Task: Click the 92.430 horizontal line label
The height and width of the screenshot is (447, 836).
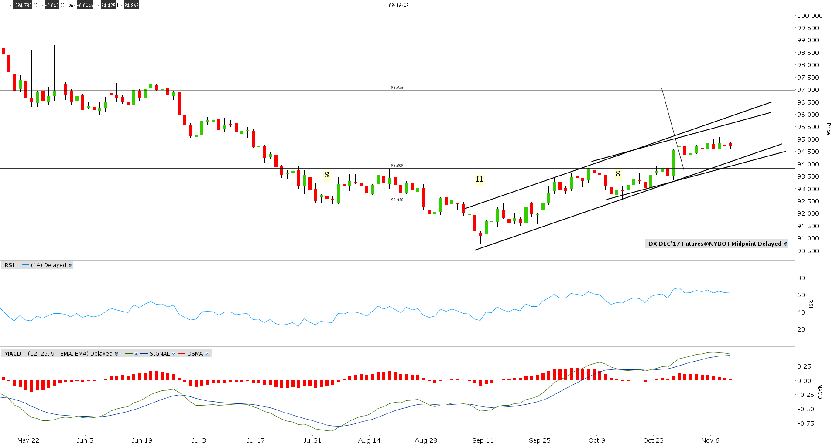Action: pos(397,200)
